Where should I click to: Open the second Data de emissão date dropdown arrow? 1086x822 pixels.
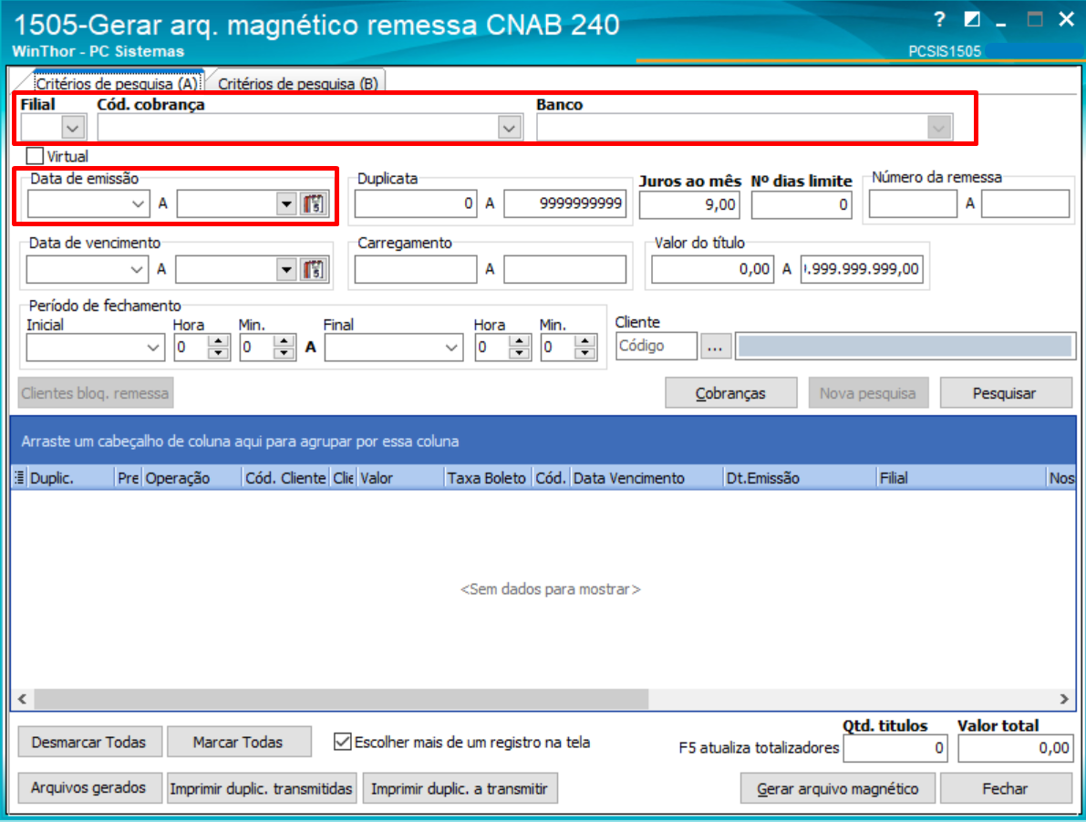pyautogui.click(x=286, y=203)
